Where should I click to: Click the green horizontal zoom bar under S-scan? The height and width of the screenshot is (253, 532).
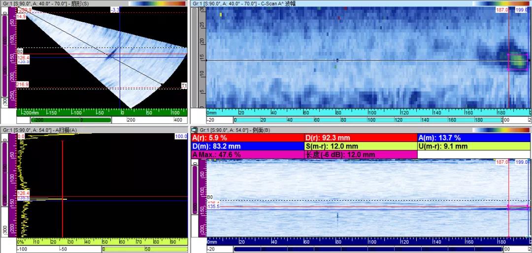71,120
